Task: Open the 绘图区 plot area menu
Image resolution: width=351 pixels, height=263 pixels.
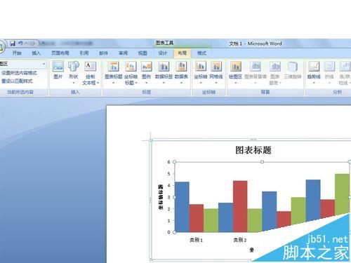Action: (235, 72)
